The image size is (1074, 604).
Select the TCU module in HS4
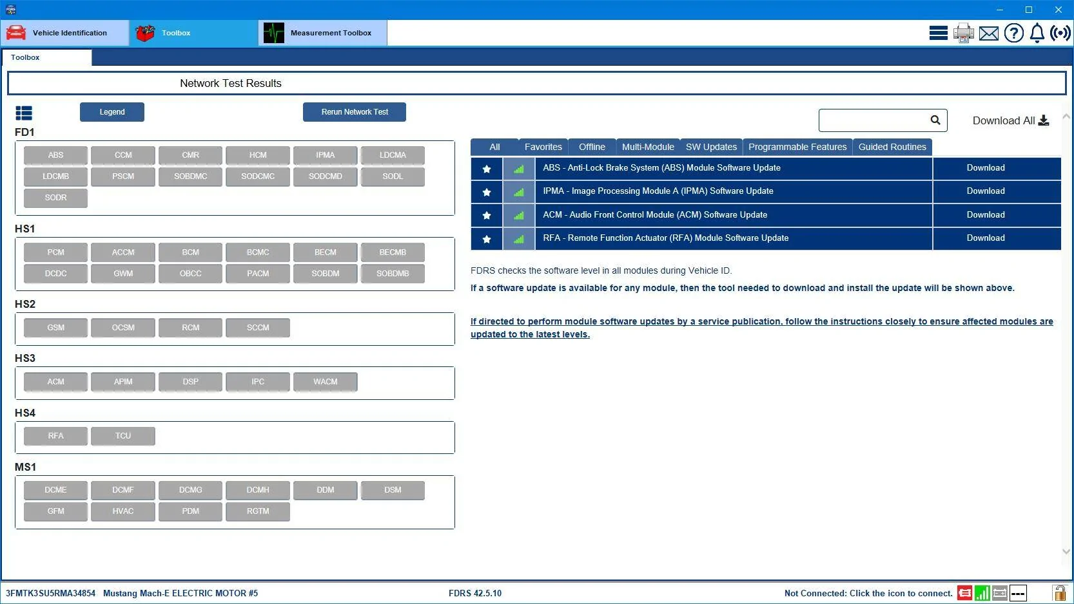123,436
